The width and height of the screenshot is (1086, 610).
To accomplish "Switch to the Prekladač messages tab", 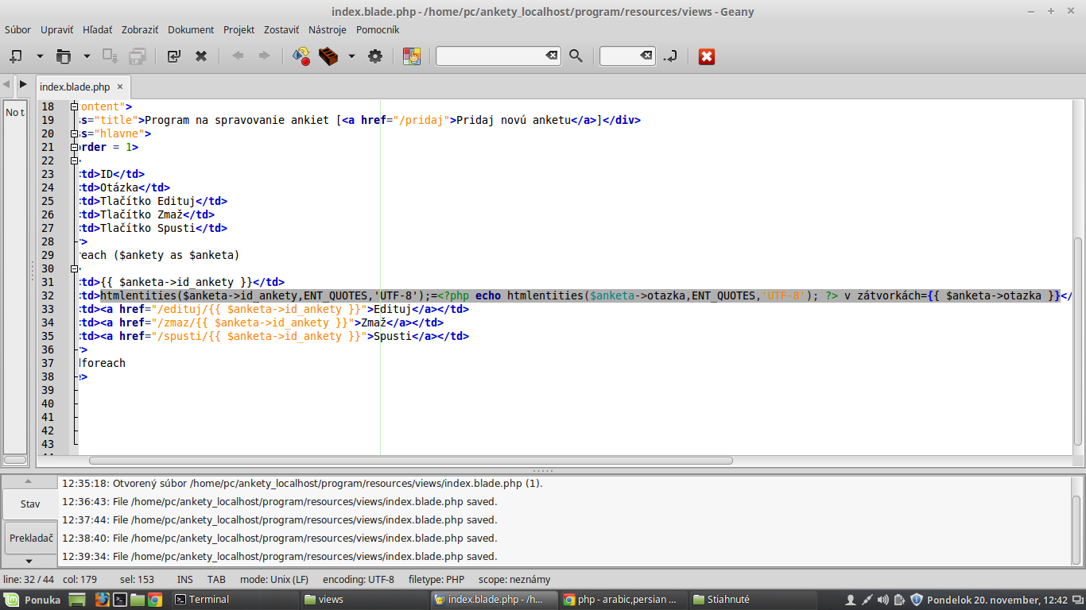I will (x=31, y=538).
